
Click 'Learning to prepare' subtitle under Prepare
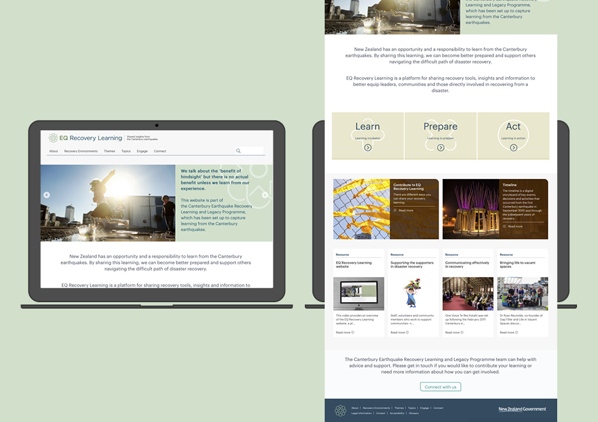pos(440,138)
